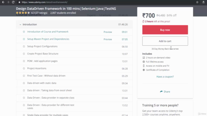Click the 4.3 (27 ratings) text
207x116 pixels.
pyautogui.click(x=39, y=13)
